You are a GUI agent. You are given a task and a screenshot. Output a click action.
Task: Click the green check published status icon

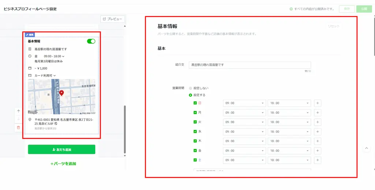point(291,9)
